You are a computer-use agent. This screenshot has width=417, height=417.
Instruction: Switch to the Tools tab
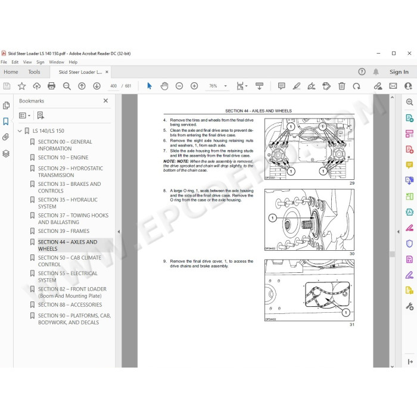pos(34,72)
